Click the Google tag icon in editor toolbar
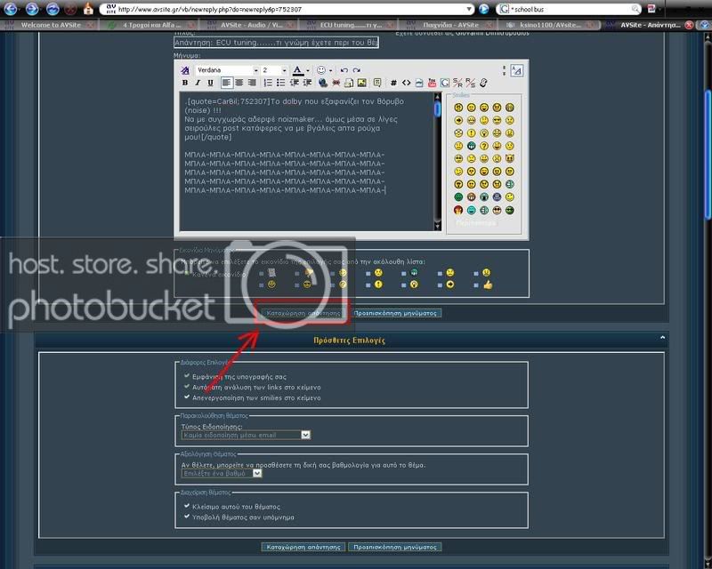The image size is (712, 569). [444, 83]
